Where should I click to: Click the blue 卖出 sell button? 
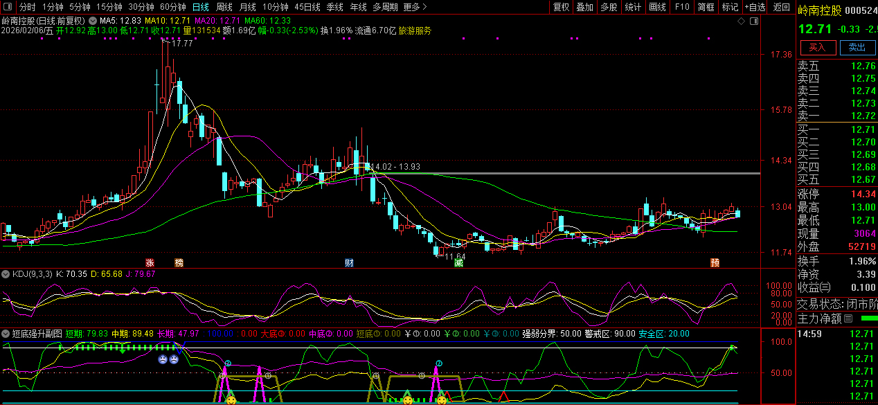pos(857,47)
